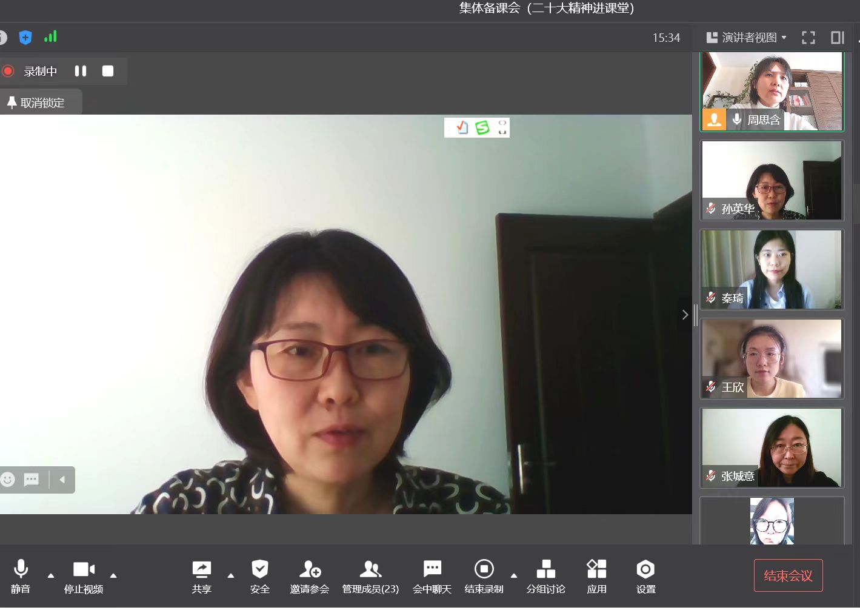Stop the recording with square button
The width and height of the screenshot is (860, 610).
pos(108,71)
